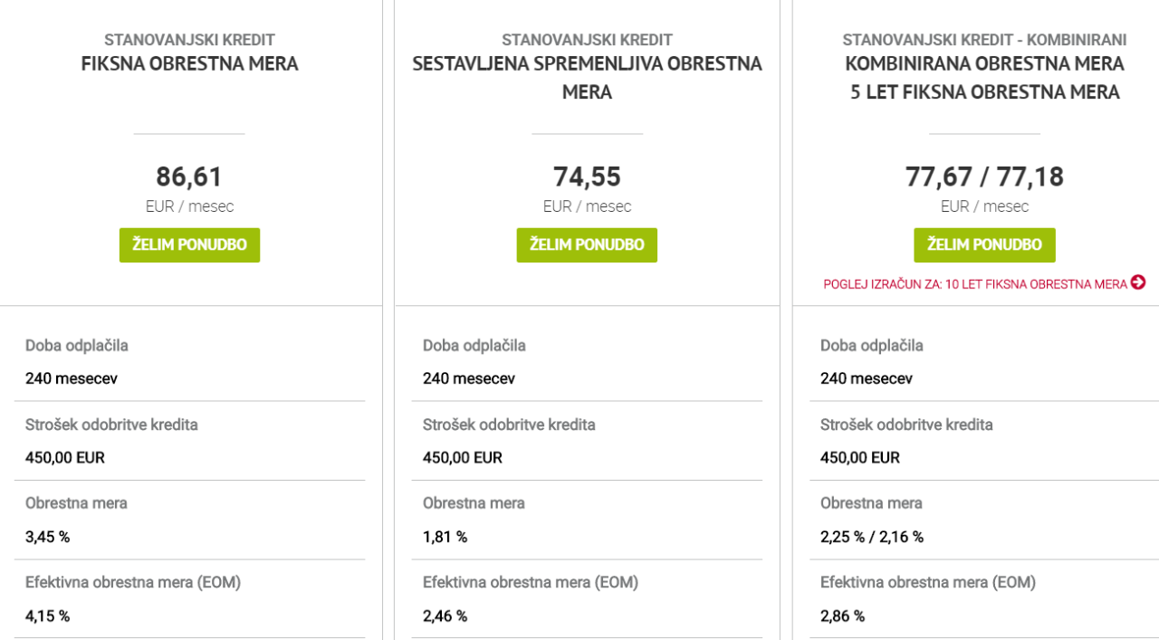Select the SESTAVLJENA SPREMENLJIVA OBRESTNA MERA heading

(587, 78)
